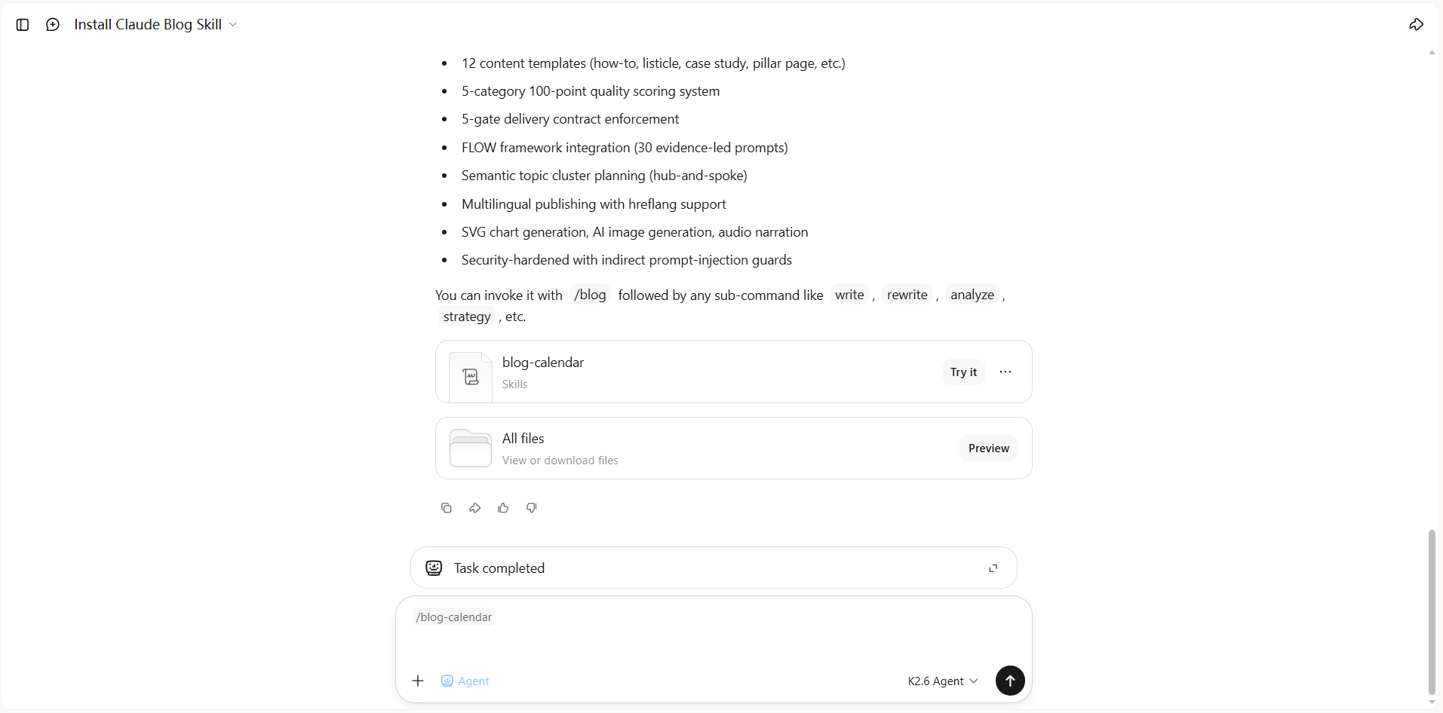Open the share icon at top right
Viewport: 1443px width, 713px height.
click(1416, 25)
